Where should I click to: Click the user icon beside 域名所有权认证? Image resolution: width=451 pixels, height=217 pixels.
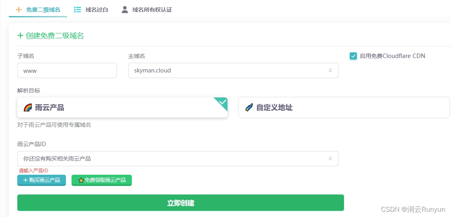tap(125, 10)
